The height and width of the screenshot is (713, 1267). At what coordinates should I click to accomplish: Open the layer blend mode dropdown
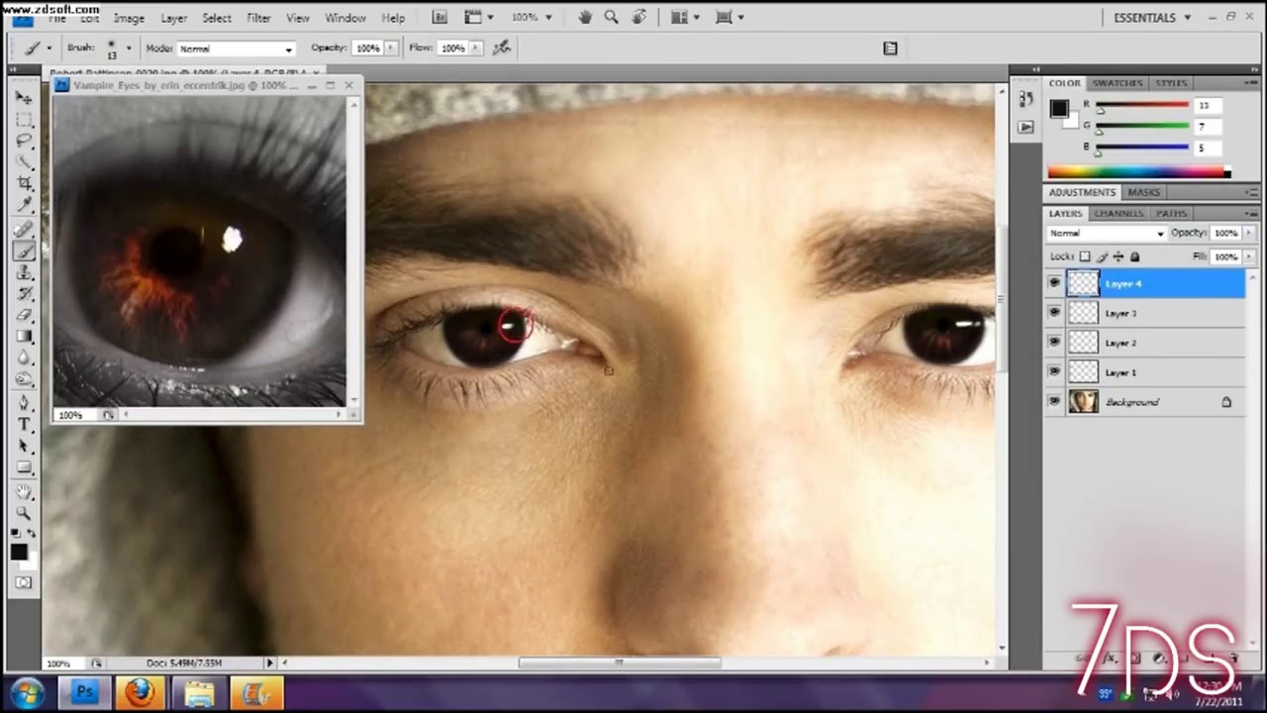pos(1107,234)
